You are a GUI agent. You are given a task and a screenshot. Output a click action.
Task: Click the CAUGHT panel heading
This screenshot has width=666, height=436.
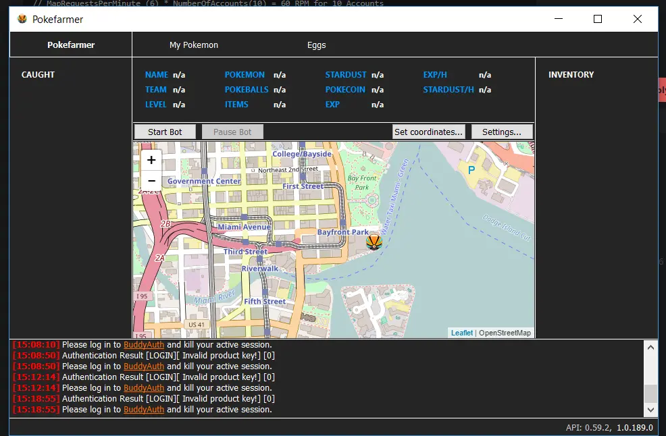point(39,75)
